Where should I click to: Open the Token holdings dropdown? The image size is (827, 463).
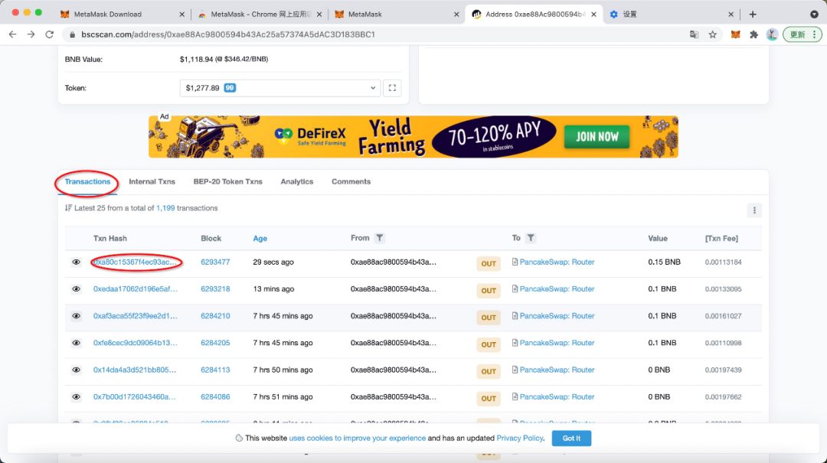280,88
